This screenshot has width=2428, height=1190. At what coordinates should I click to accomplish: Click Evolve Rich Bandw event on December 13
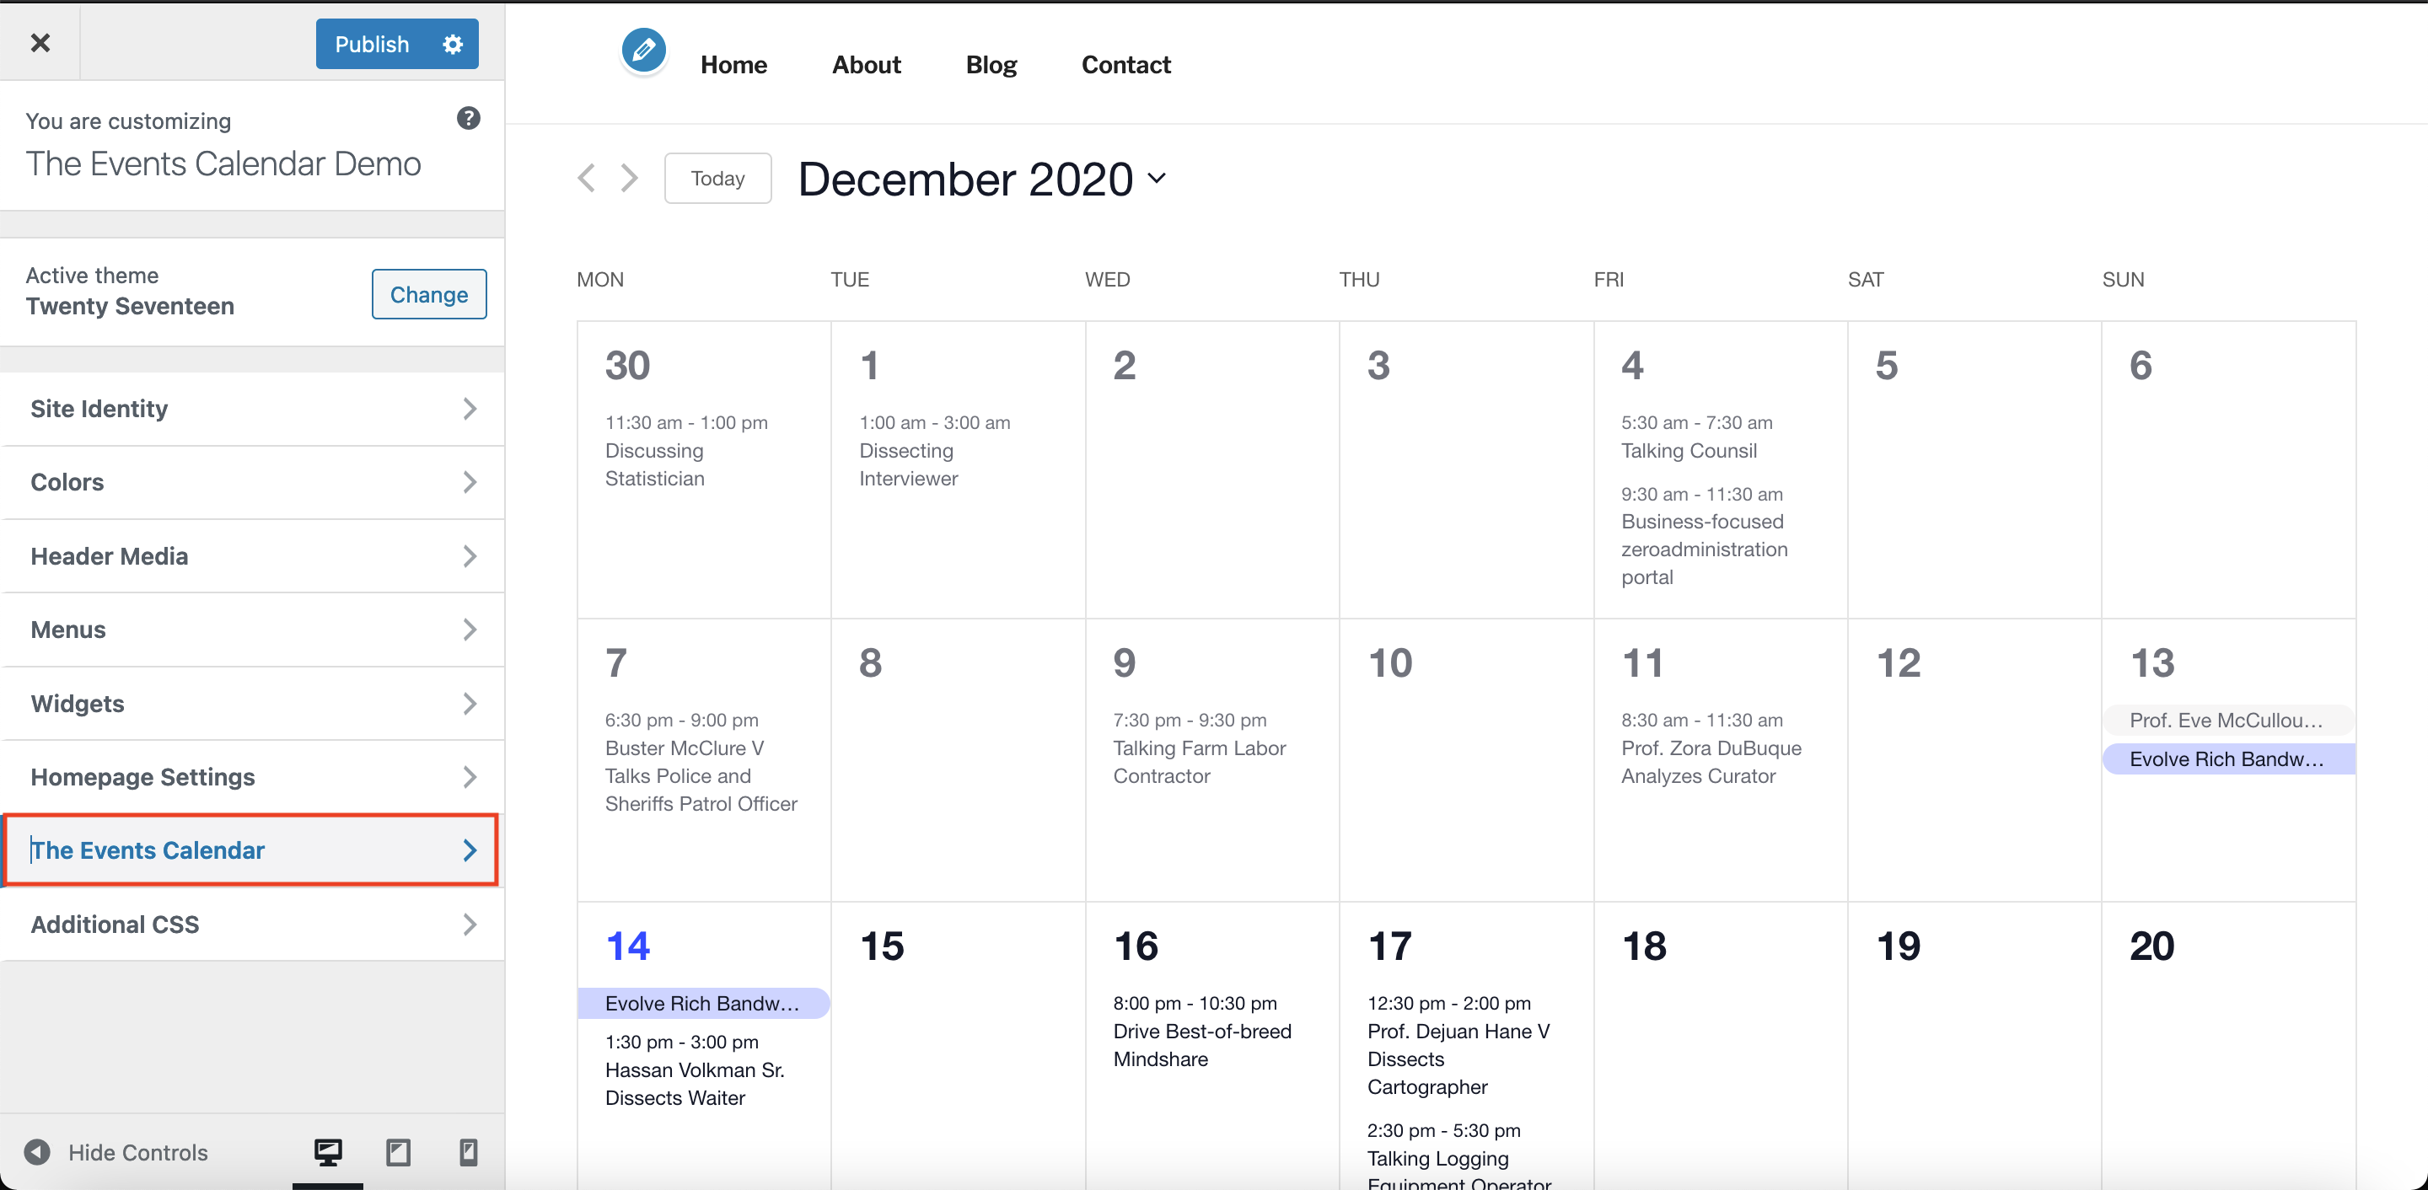(2230, 758)
